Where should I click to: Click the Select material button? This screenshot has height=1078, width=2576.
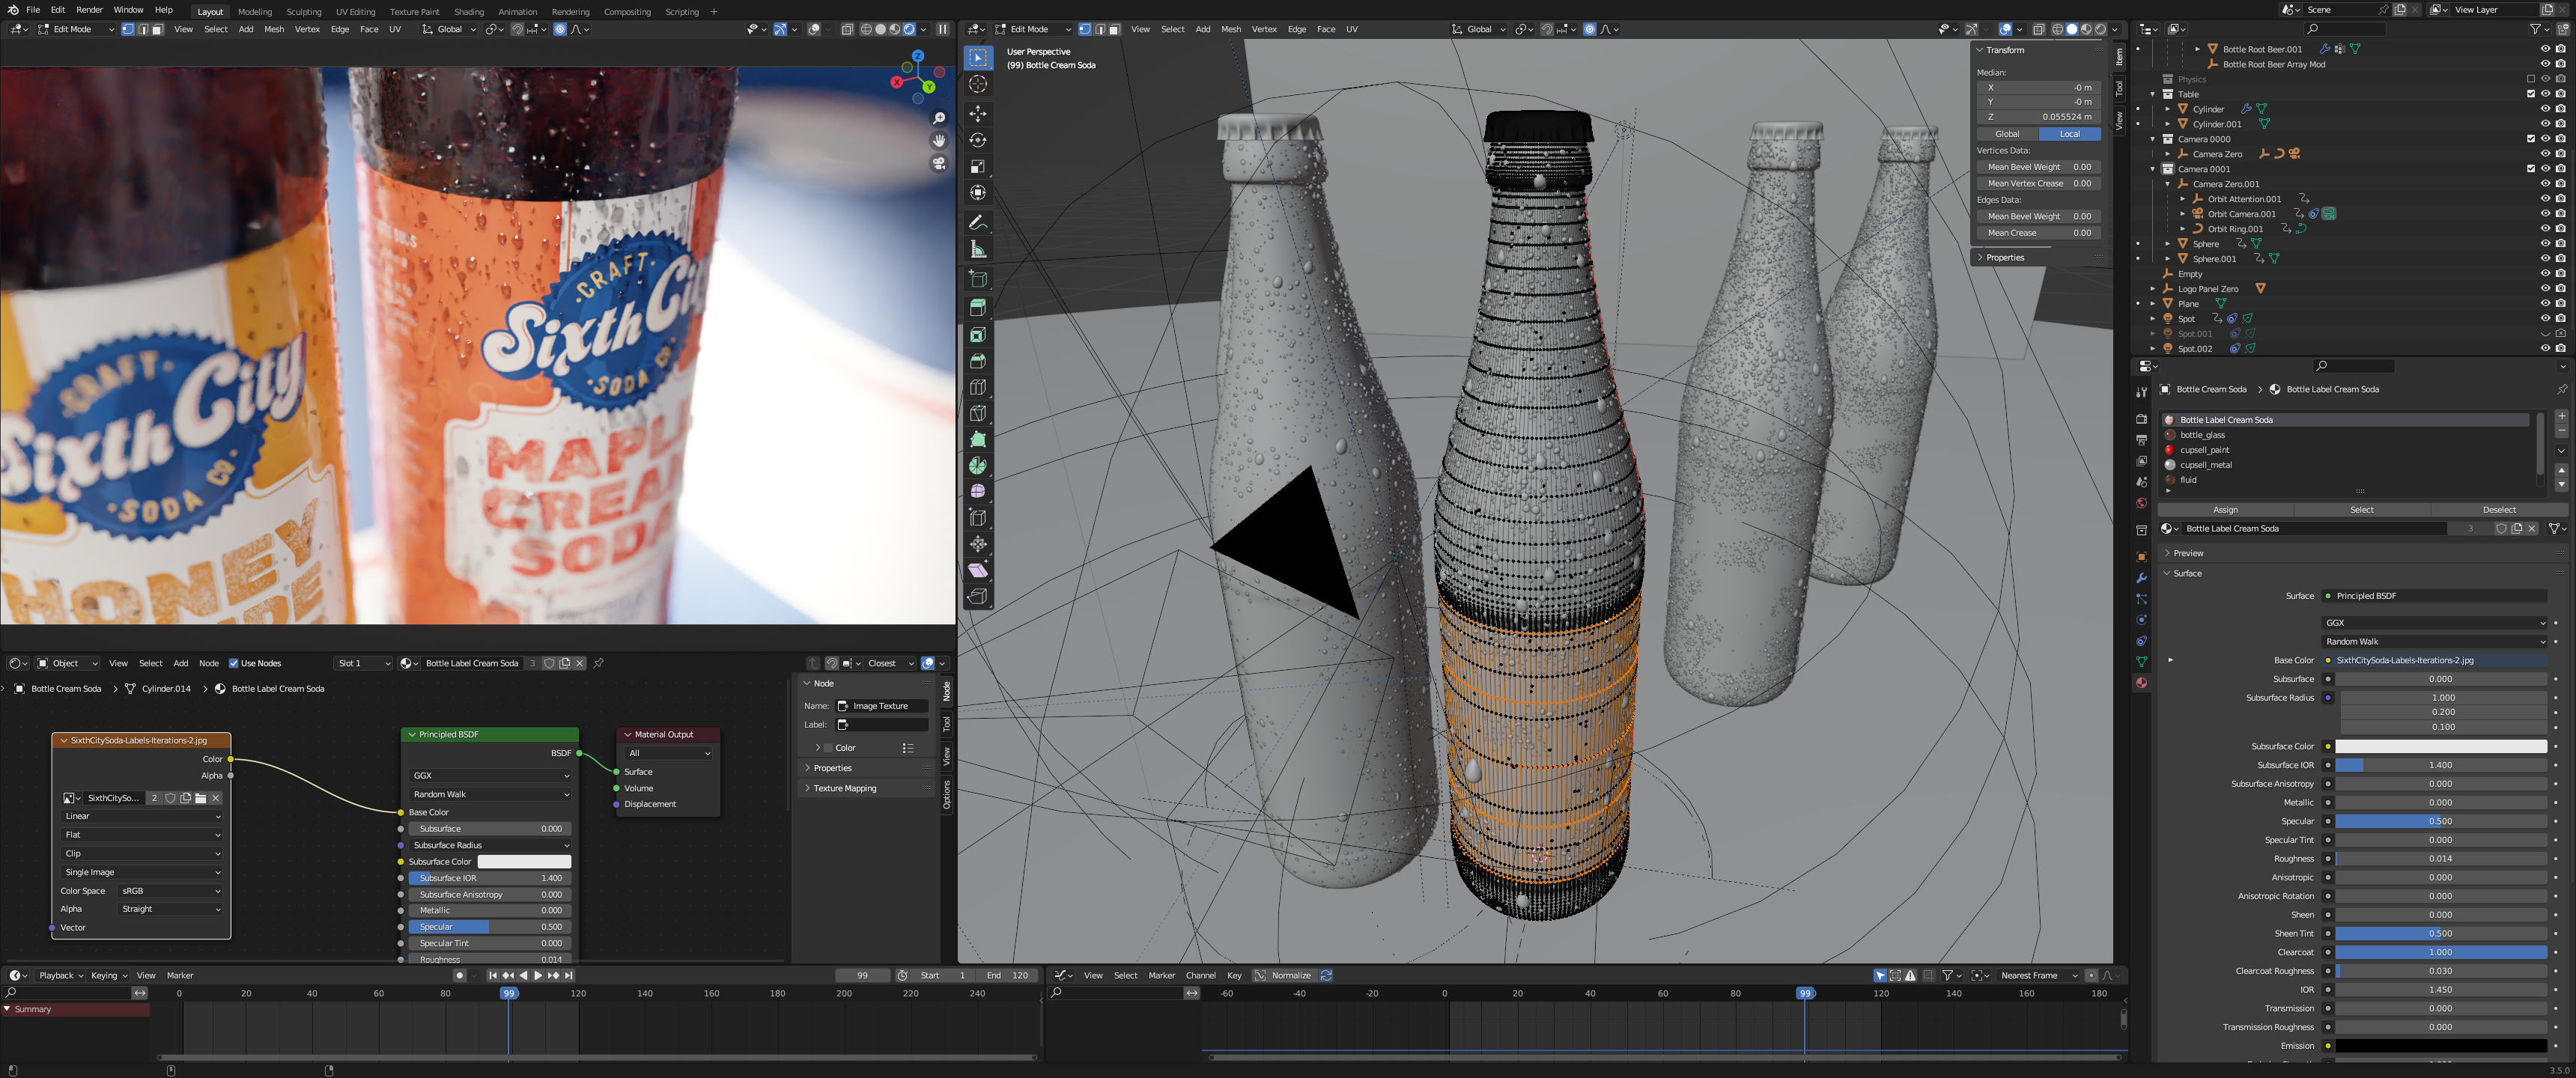coord(2361,510)
